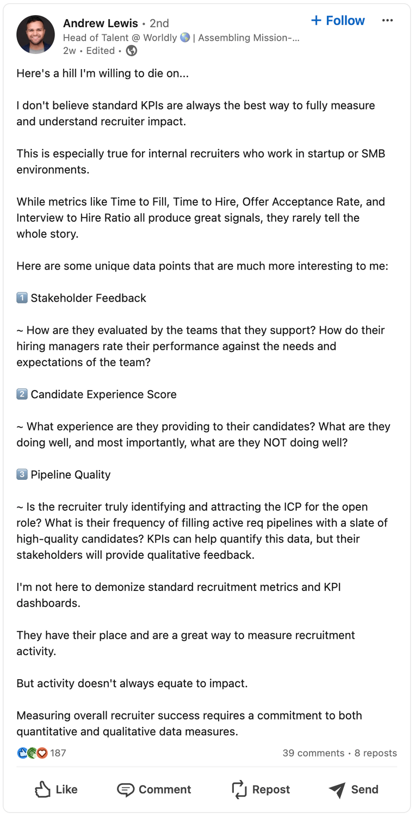Show the 8 reposts list
415x817 pixels.
(x=376, y=753)
